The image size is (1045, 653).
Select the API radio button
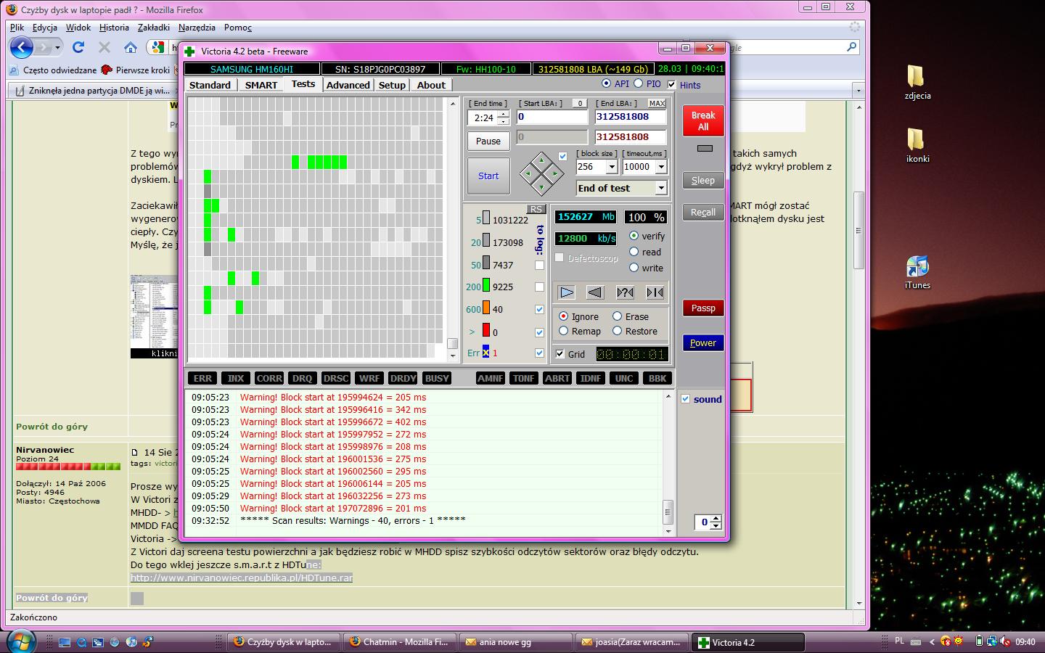pos(606,84)
